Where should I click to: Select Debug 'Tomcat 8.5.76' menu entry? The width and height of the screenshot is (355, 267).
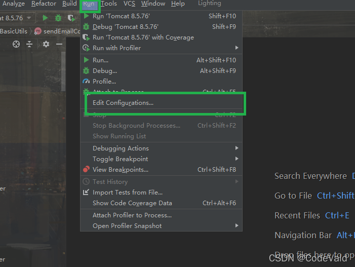point(161,27)
